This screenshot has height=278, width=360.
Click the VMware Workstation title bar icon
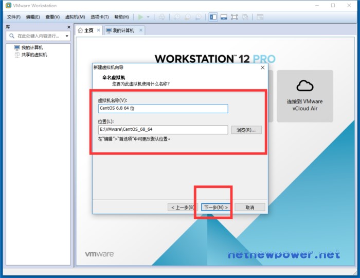coord(8,5)
